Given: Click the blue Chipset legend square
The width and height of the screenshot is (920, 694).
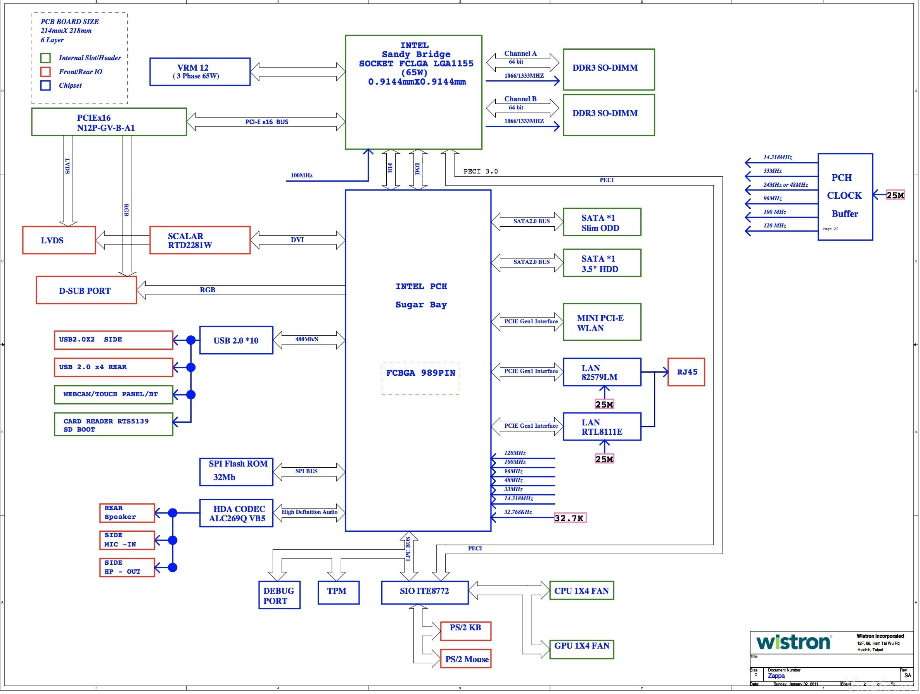Looking at the screenshot, I should pyautogui.click(x=46, y=85).
